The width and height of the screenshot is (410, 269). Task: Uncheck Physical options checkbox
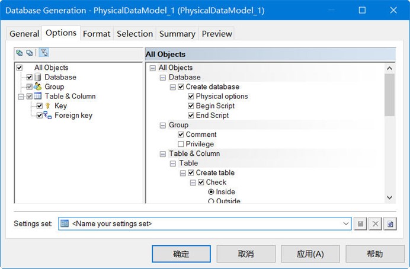[x=191, y=96]
